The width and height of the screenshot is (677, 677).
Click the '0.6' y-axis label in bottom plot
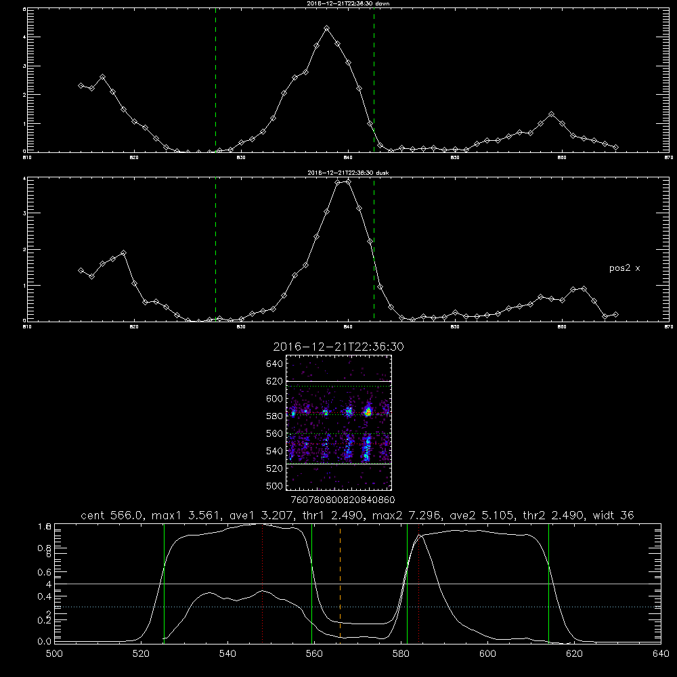(45, 572)
